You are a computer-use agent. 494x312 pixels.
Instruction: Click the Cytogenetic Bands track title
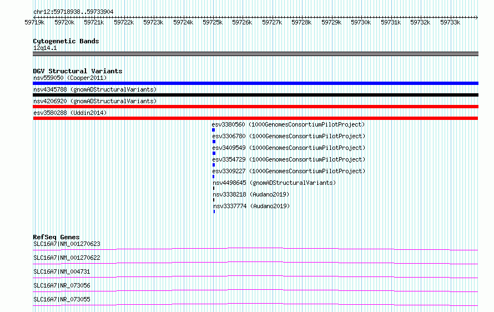point(66,41)
